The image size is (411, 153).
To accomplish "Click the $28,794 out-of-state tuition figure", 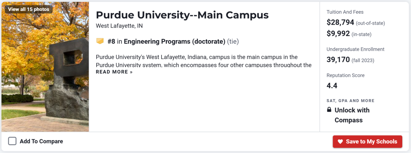I will tap(341, 23).
